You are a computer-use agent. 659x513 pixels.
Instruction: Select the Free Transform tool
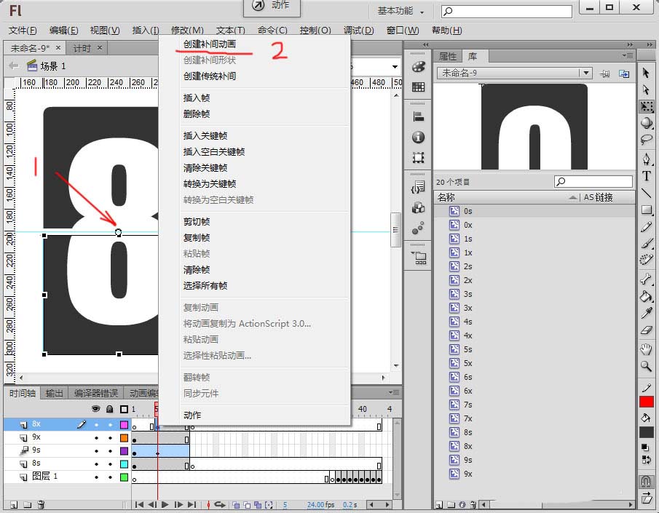coord(647,106)
